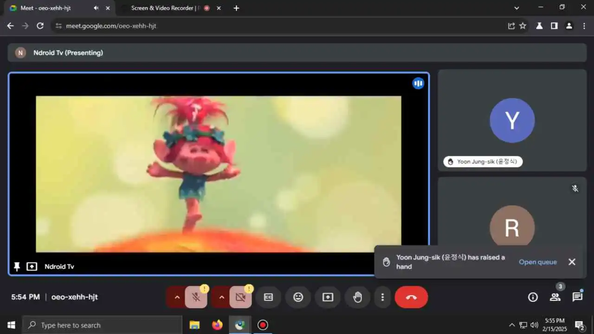
Task: Click the address bar URL
Action: 111,26
